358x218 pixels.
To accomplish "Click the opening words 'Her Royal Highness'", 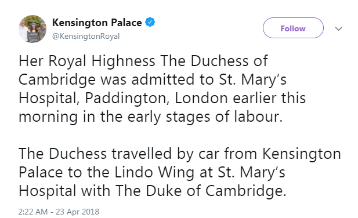I will click(87, 61).
